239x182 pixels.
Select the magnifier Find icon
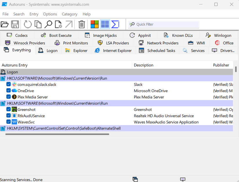(x=49, y=24)
